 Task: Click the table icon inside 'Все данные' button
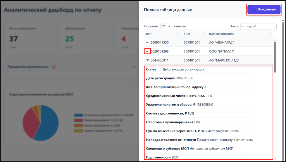coord(254,10)
